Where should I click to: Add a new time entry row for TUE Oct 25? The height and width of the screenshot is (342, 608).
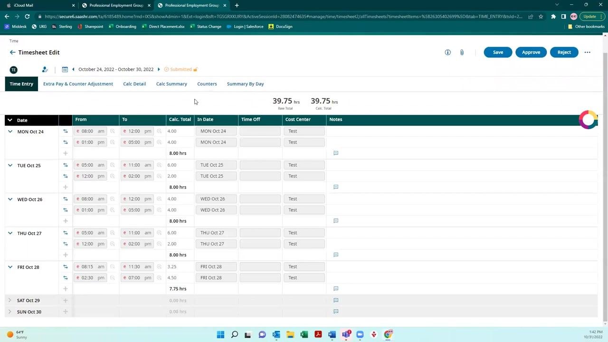point(66,187)
